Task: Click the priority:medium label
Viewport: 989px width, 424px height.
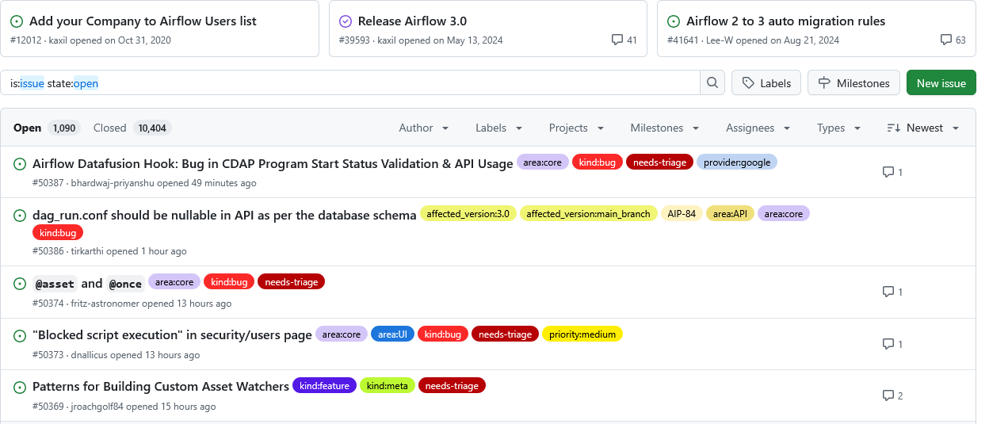Action: pyautogui.click(x=582, y=334)
